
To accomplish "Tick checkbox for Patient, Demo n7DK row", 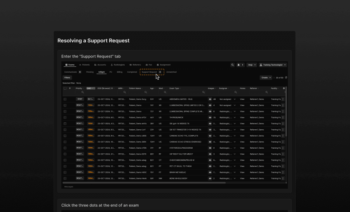I will (65, 148).
